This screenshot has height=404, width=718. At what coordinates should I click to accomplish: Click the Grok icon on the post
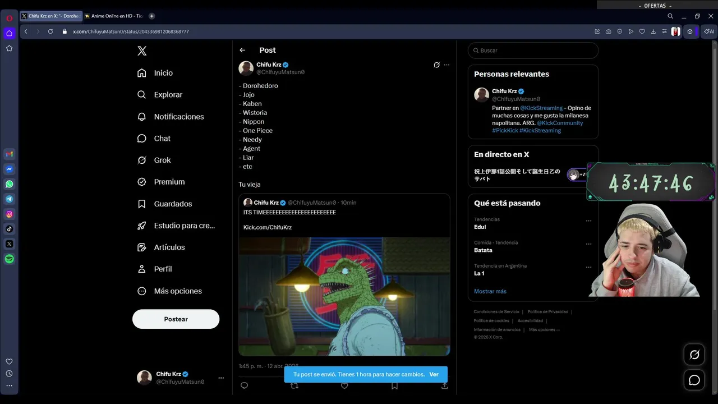(436, 65)
